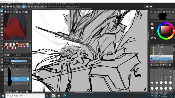Toggle ソフトエッジ checkbox
The height and width of the screenshot is (98, 175).
click(x=76, y=7)
